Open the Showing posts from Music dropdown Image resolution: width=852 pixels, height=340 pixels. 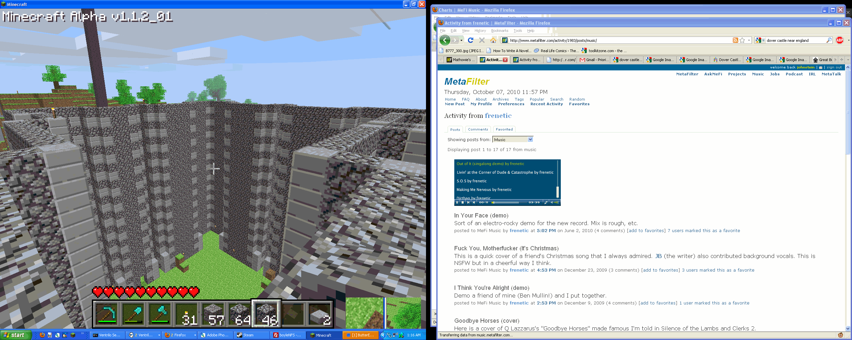(513, 139)
